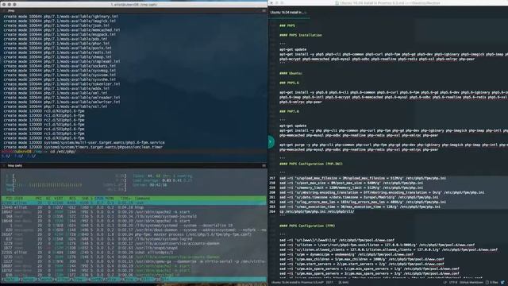Select the systemd-journald process row in htop

(133, 216)
